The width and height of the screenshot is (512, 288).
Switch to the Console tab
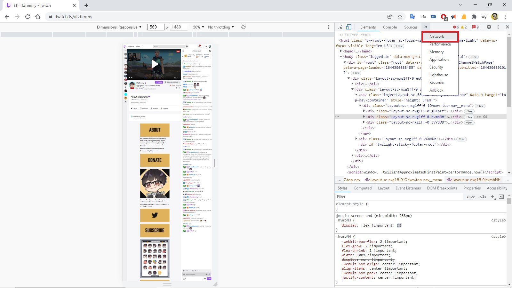click(390, 27)
